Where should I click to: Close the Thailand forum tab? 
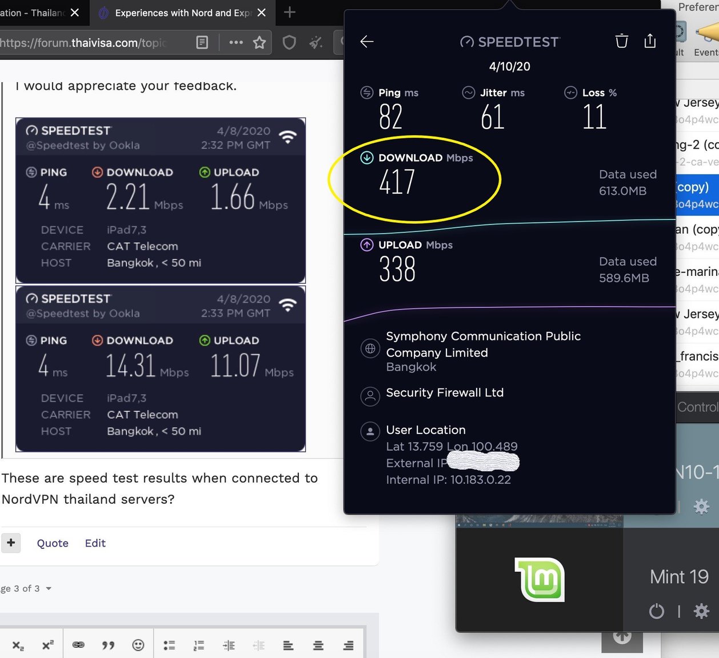click(75, 13)
